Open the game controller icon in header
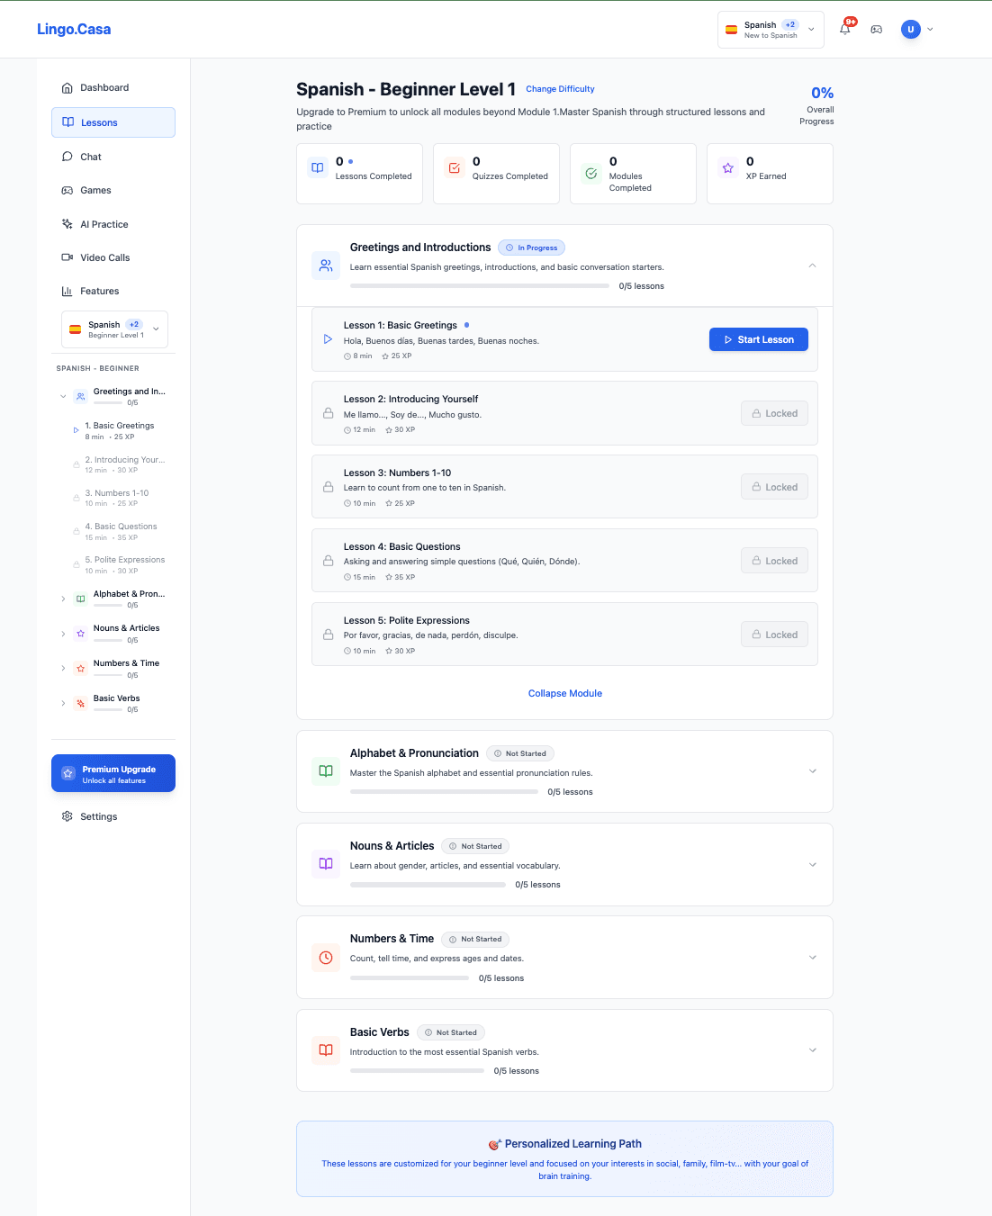 tap(876, 29)
